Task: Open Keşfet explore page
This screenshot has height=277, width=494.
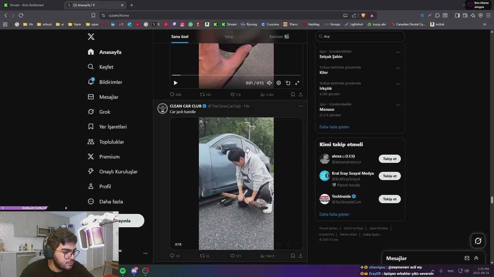Action: (100, 67)
